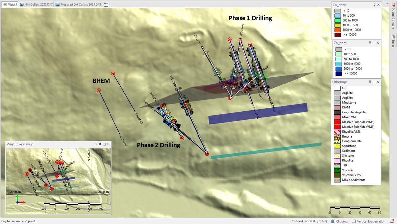This screenshot has height=224, width=397.
Task: Pin the Cu_ppm legend panel
Action: (x=374, y=5)
